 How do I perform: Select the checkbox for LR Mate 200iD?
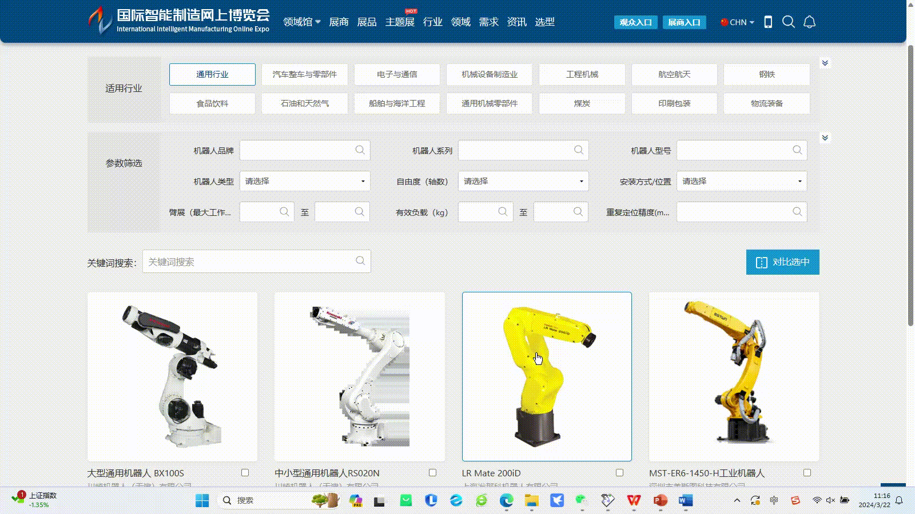[x=619, y=473]
